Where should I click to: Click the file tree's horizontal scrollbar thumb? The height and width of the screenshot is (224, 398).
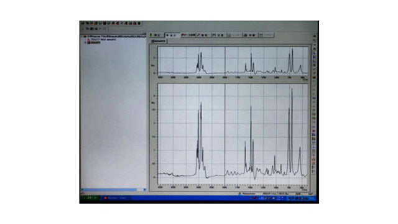[109, 189]
